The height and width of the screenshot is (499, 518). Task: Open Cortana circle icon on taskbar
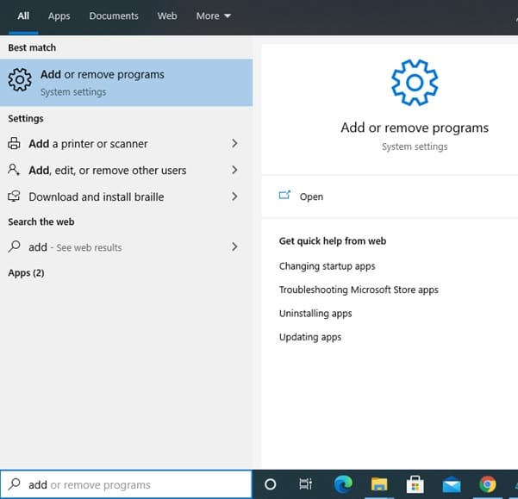point(271,484)
